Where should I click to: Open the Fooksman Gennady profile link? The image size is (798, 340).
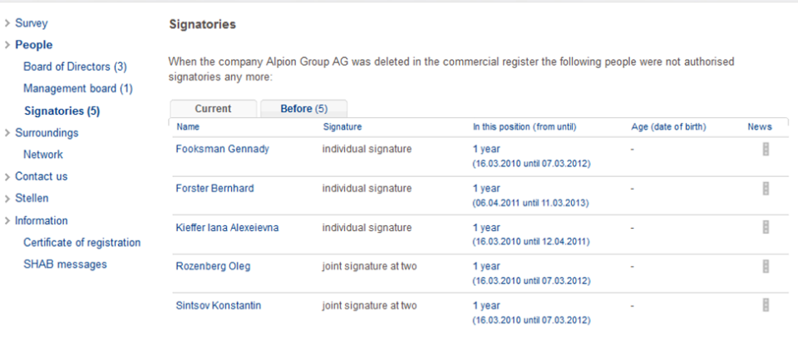pos(223,149)
